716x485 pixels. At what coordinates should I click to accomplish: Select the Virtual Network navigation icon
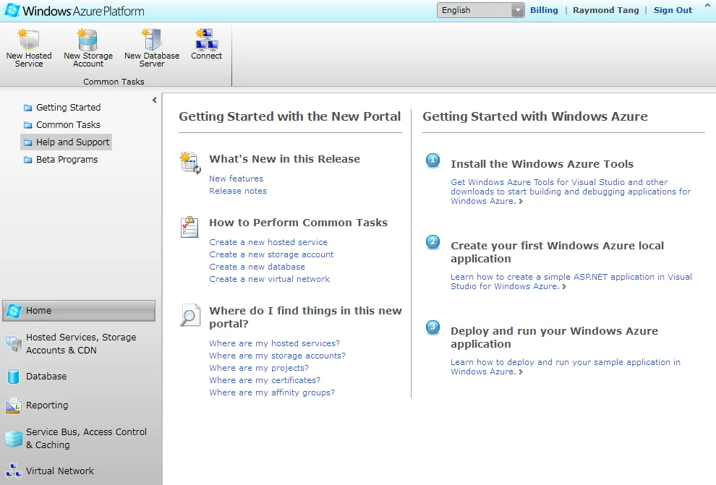pos(13,471)
